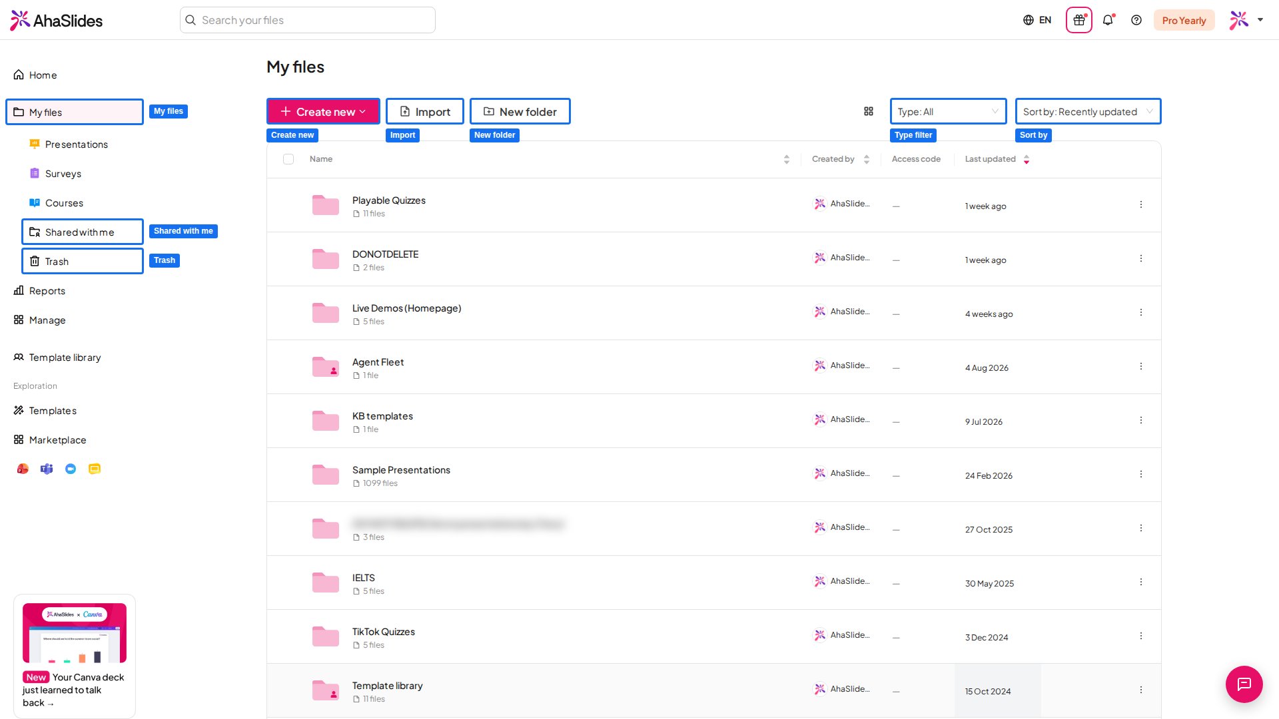Focus the Search your files field
This screenshot has height=719, width=1279.
(308, 20)
